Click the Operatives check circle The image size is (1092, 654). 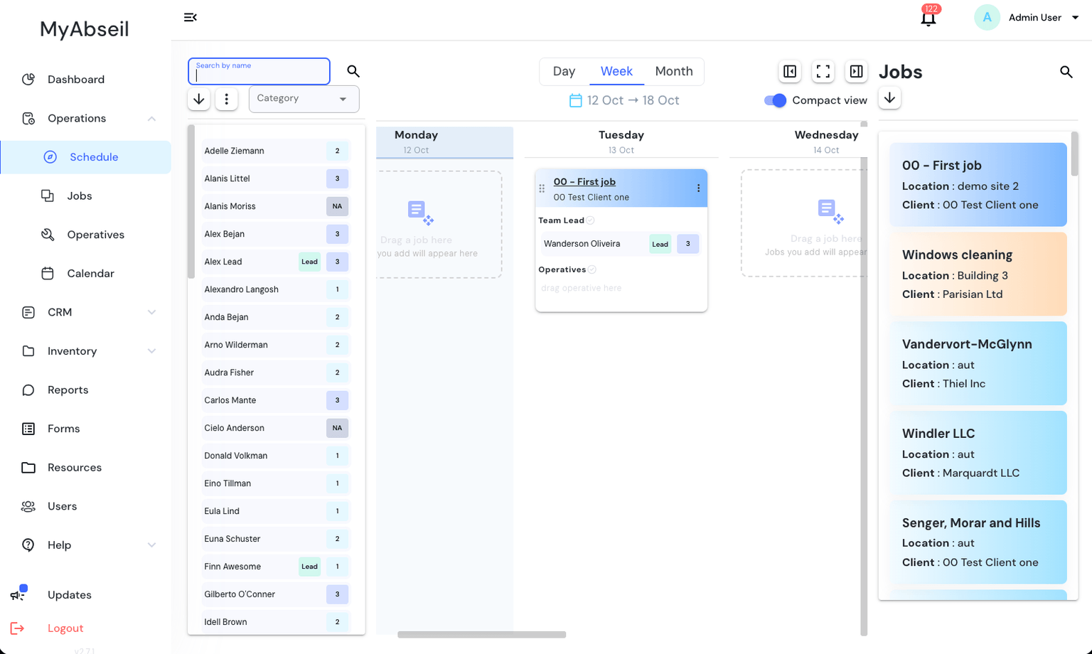click(592, 269)
